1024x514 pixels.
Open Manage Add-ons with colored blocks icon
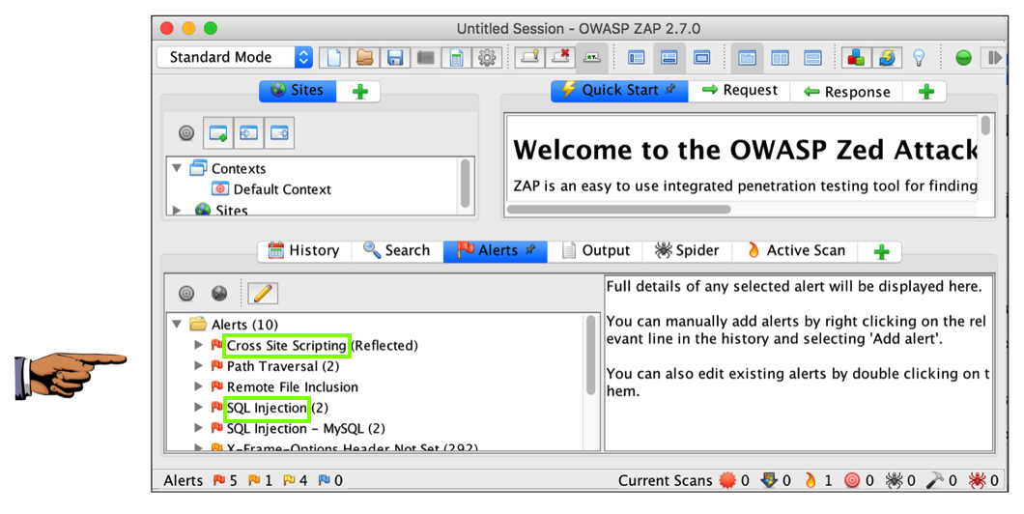pyautogui.click(x=856, y=57)
